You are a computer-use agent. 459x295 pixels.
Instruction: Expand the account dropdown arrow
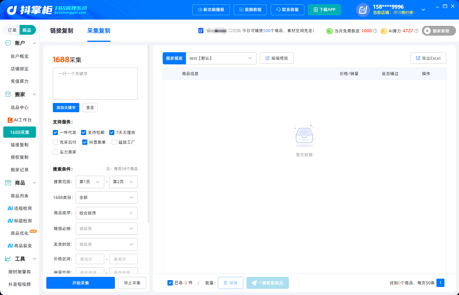pyautogui.click(x=423, y=10)
